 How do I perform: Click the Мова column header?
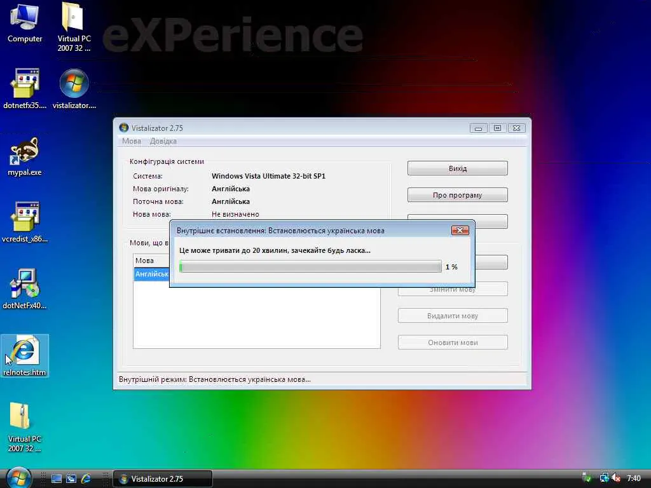(151, 261)
